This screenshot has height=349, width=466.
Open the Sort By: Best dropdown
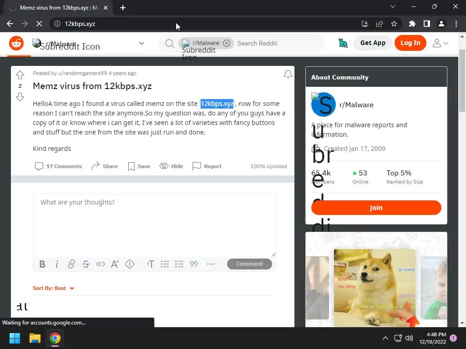pos(53,288)
